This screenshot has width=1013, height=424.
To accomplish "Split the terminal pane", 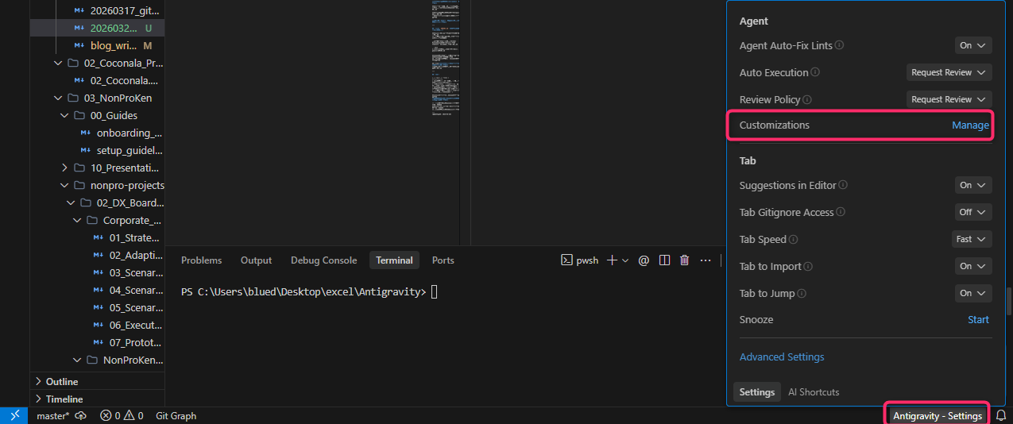I will (x=665, y=260).
